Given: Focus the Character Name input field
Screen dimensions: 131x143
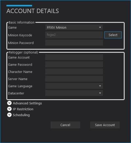Looking at the screenshot, I should (x=74, y=71).
